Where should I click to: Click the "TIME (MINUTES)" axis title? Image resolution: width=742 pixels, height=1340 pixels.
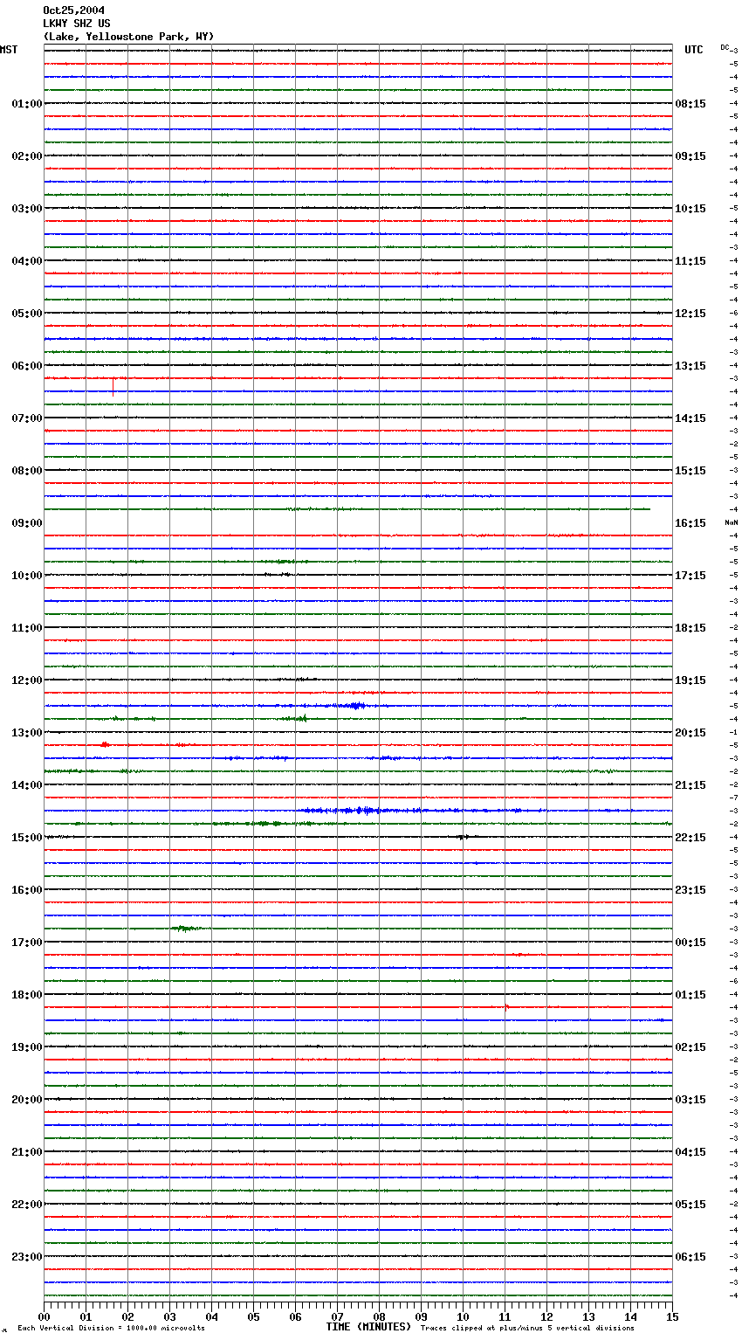(368, 1327)
